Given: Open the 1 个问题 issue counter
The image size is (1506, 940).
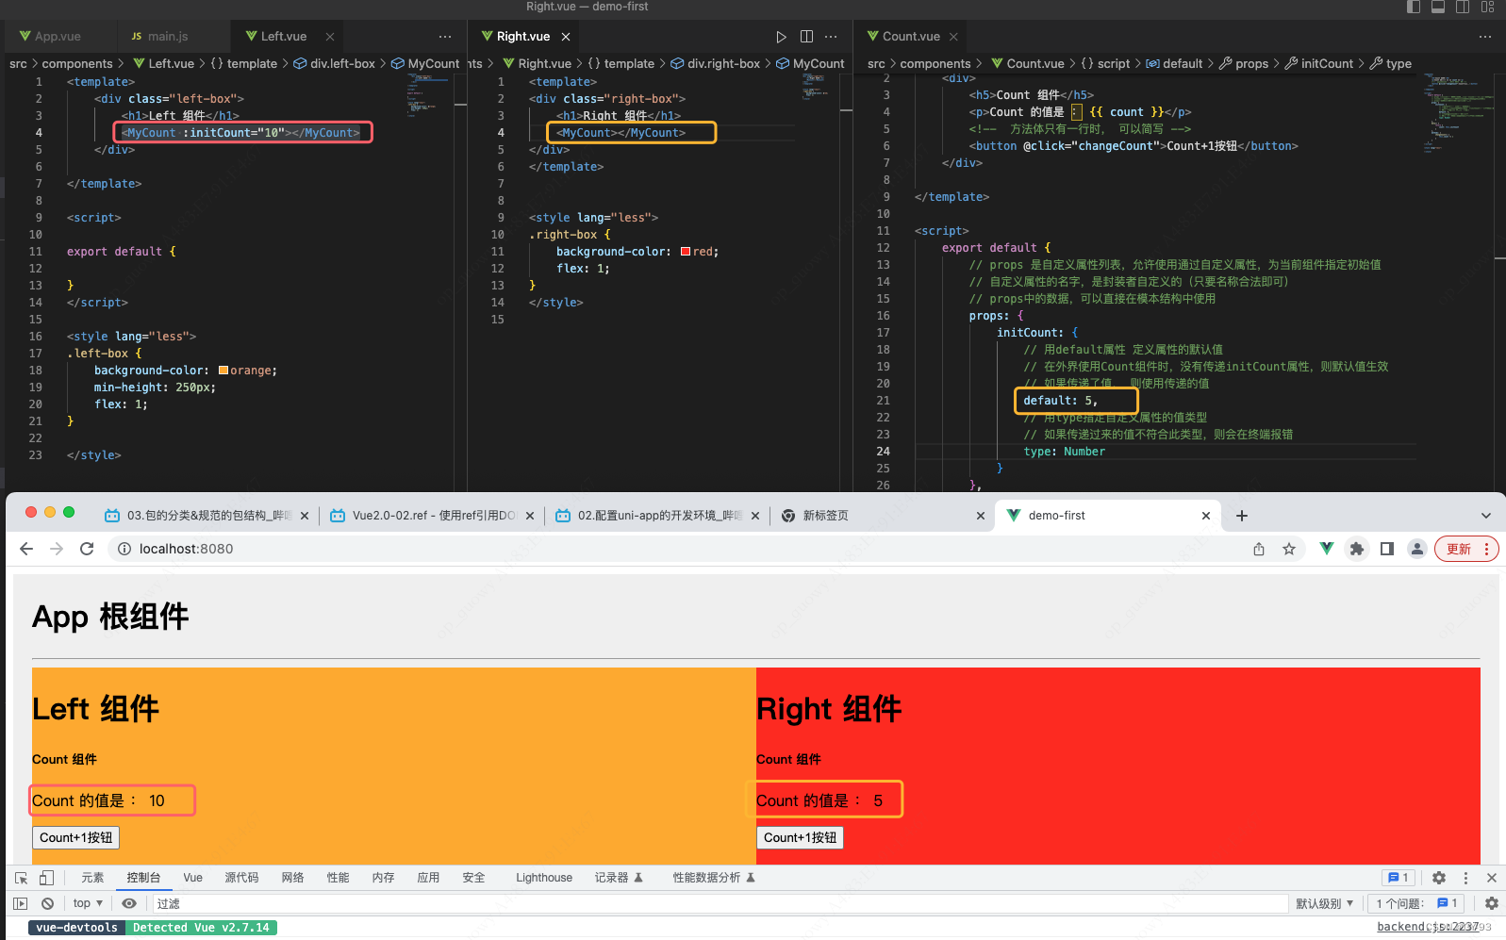Looking at the screenshot, I should click(1416, 903).
